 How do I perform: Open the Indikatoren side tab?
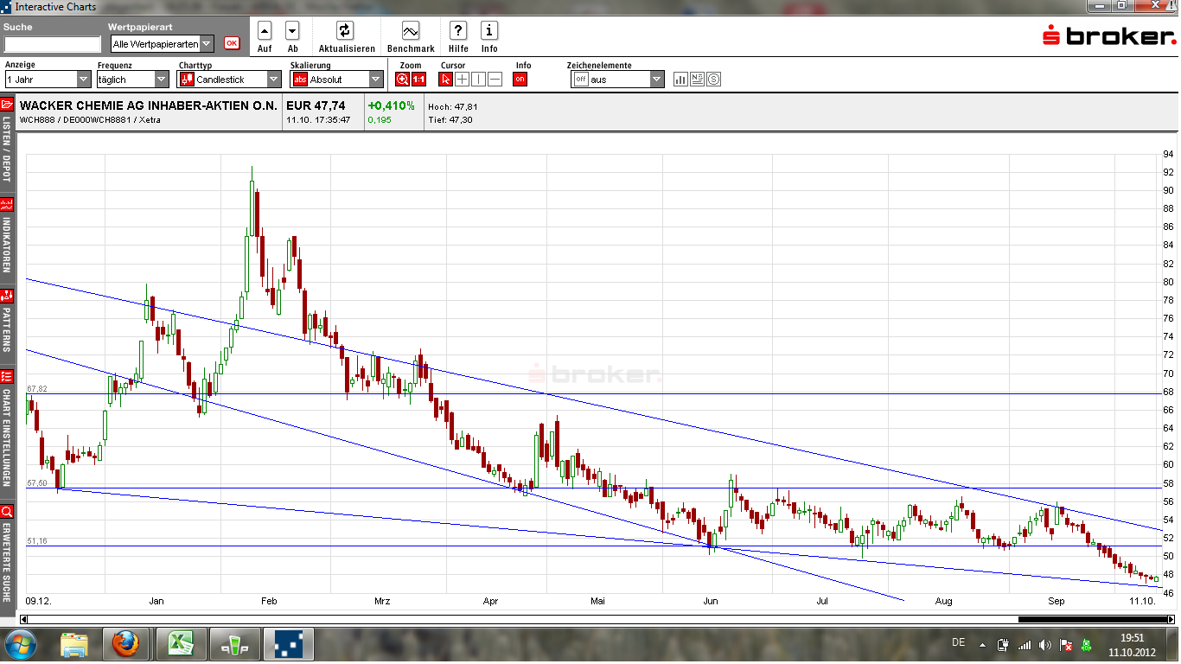pyautogui.click(x=7, y=242)
